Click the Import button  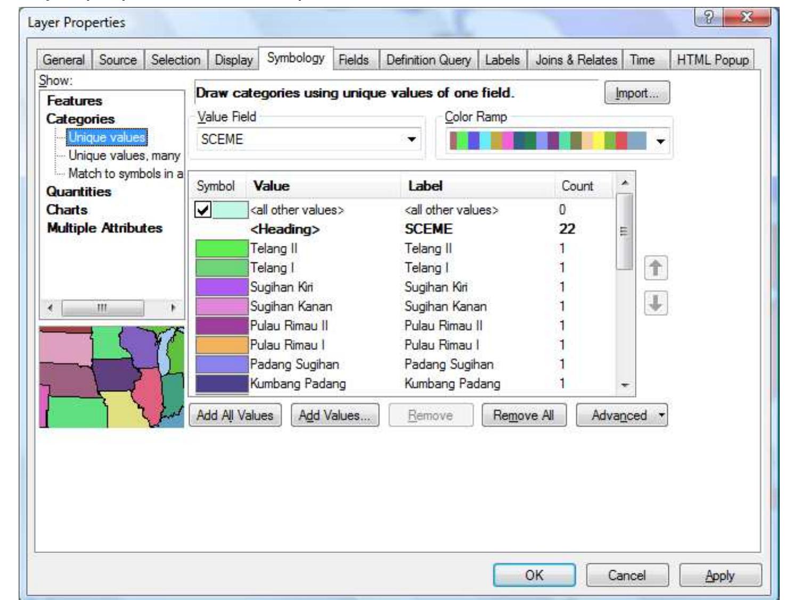637,93
